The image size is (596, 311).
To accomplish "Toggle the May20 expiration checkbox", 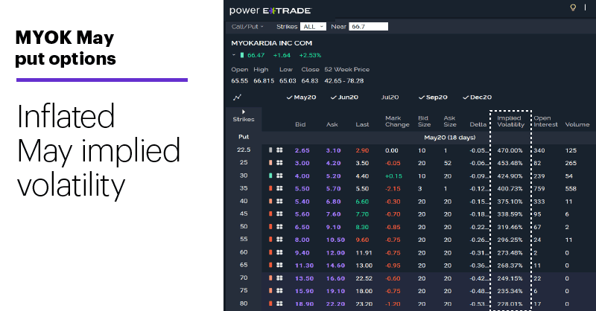I will click(x=301, y=97).
